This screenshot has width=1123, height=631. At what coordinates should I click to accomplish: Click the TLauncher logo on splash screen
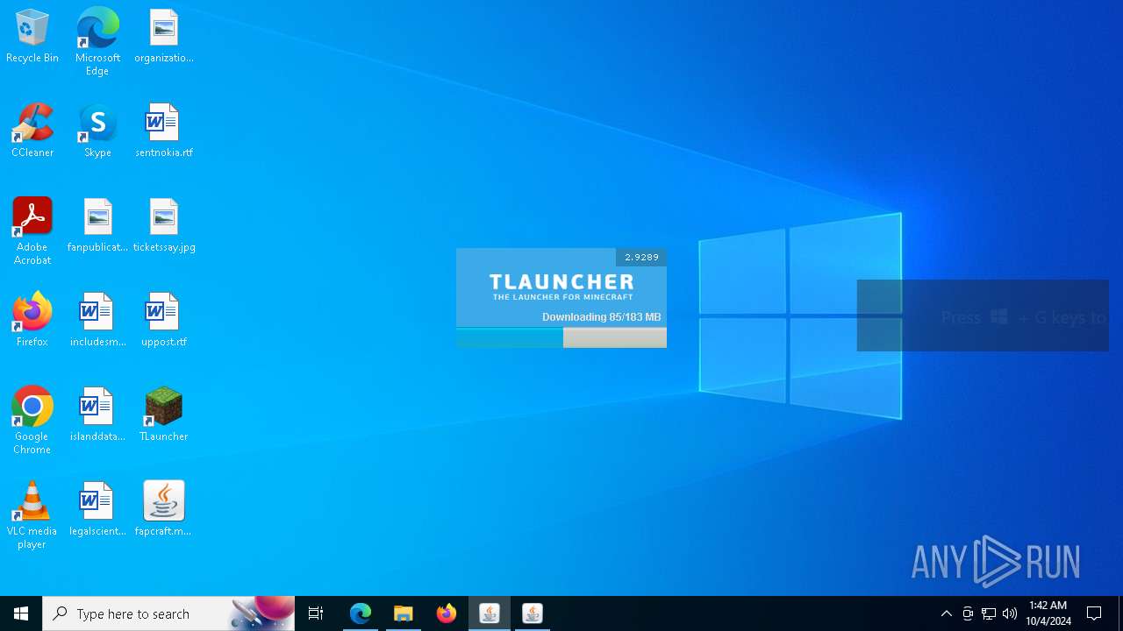[561, 287]
